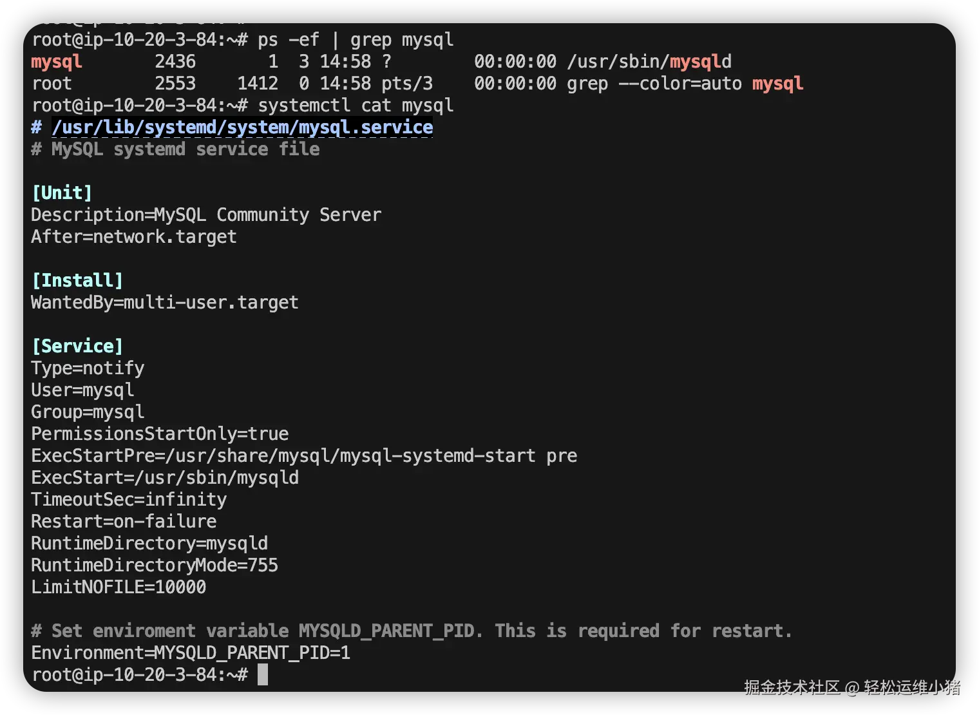Click the "# MySQL systemd service file" comment
Image resolution: width=979 pixels, height=715 pixels.
175,149
